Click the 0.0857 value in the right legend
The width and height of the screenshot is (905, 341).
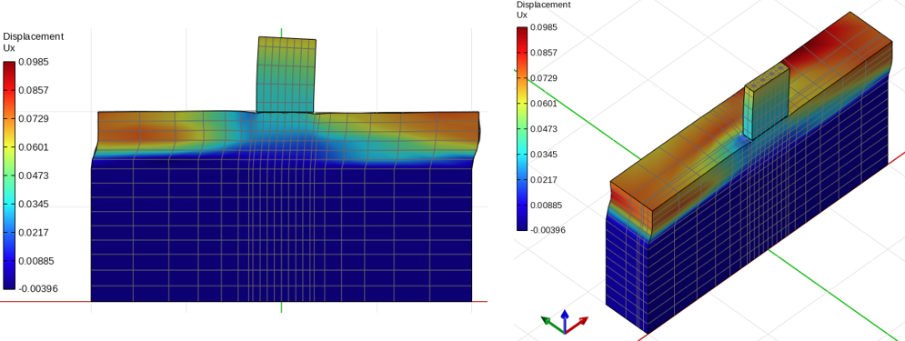545,53
